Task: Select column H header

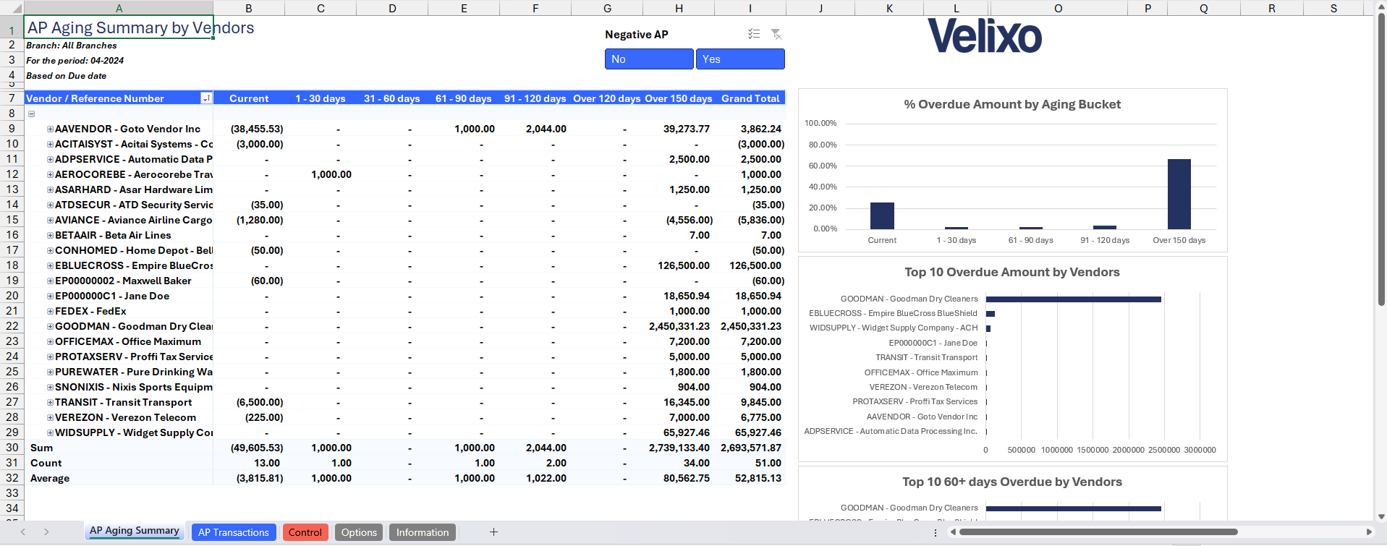Action: (x=679, y=9)
